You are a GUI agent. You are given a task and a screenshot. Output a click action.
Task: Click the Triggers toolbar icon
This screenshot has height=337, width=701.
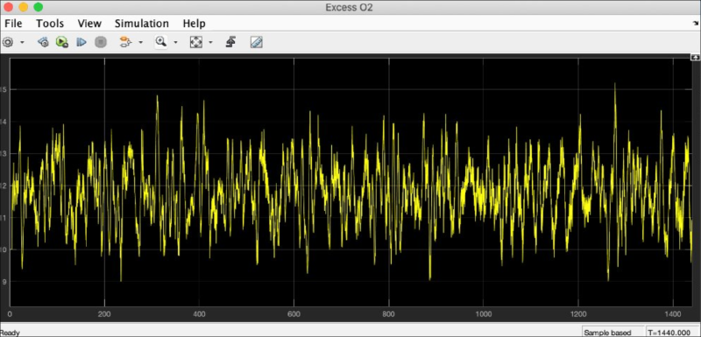tap(230, 42)
